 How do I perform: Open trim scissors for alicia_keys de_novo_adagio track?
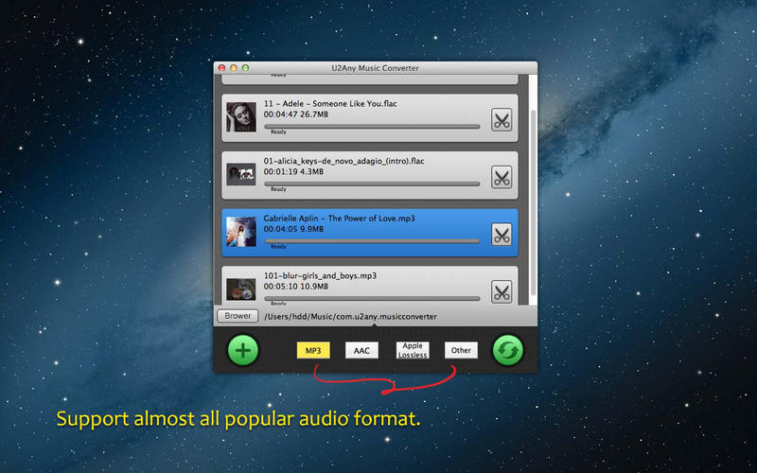(x=502, y=177)
